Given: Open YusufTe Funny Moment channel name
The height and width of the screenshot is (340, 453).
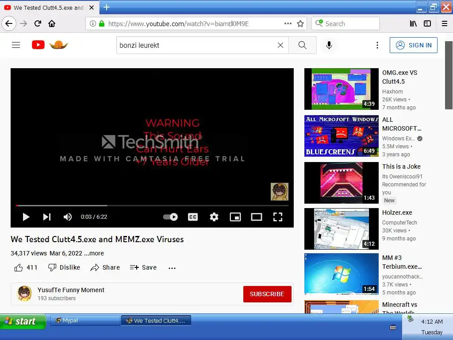Looking at the screenshot, I should pyautogui.click(x=71, y=290).
